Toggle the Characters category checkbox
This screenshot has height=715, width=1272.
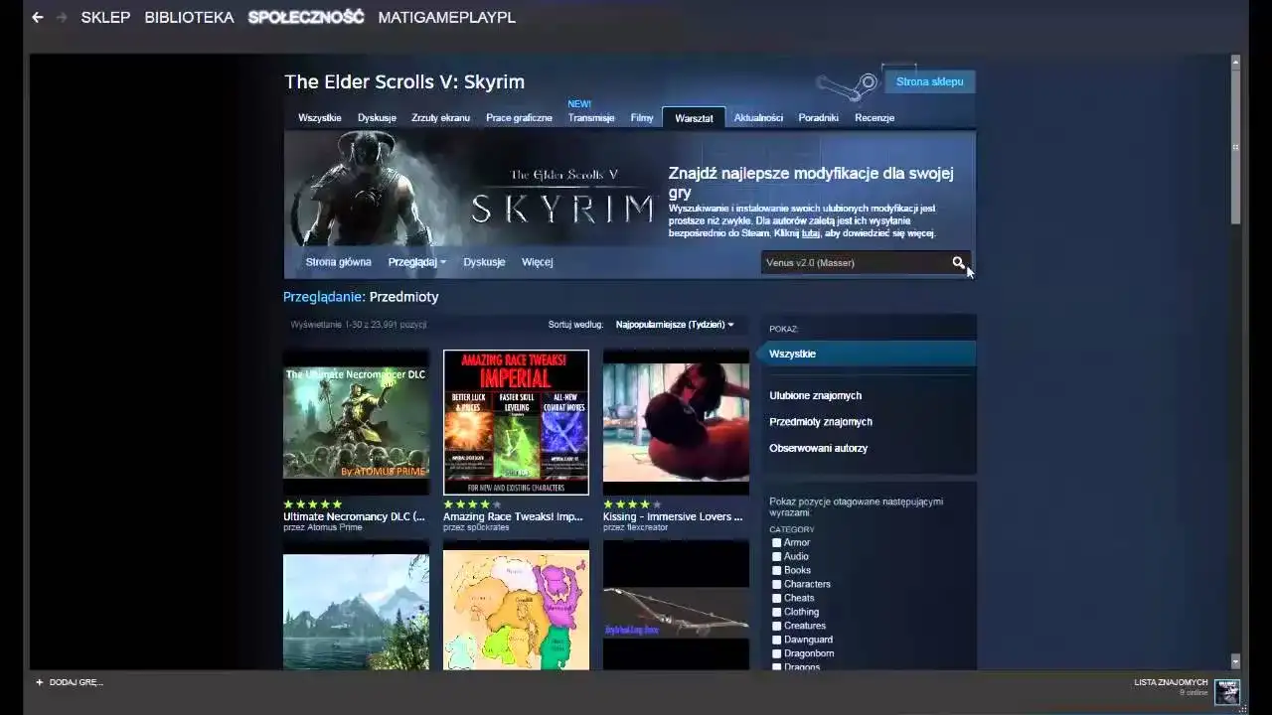(777, 584)
